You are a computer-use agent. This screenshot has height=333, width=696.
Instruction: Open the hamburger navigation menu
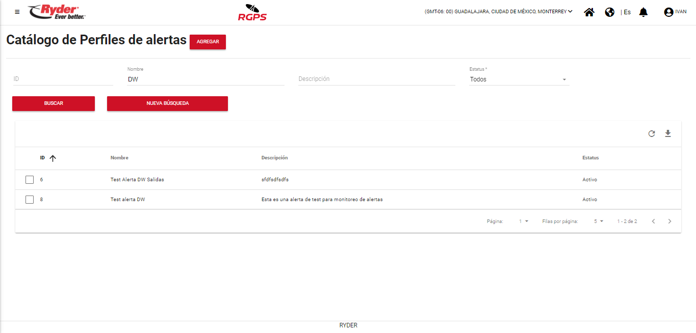pyautogui.click(x=17, y=12)
